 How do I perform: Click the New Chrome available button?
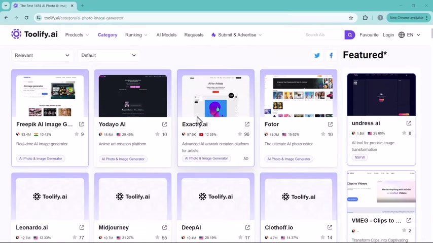click(x=409, y=18)
